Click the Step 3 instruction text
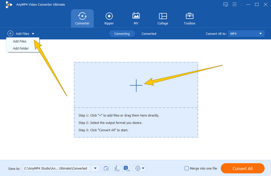 coord(103,130)
